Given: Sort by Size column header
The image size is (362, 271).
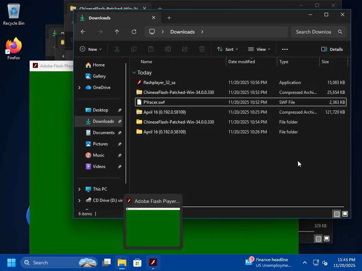Looking at the screenshot, I should (x=325, y=62).
